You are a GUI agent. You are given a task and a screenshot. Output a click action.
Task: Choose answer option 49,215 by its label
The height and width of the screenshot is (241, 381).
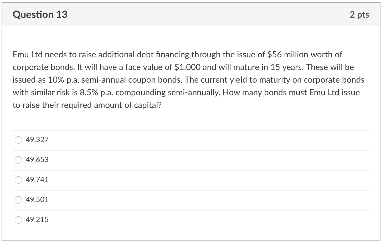[x=37, y=219]
